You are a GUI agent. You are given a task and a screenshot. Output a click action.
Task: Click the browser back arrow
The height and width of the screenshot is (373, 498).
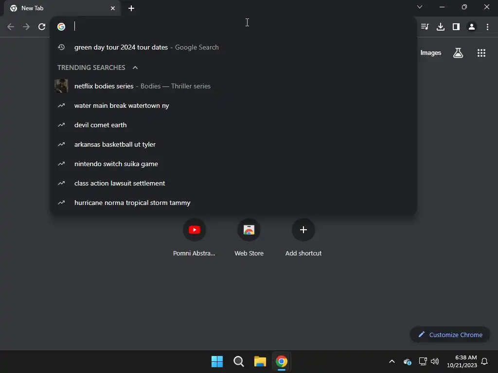click(x=11, y=27)
